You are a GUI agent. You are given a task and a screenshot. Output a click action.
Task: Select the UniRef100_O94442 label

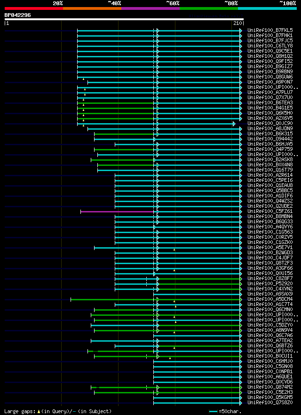coord(270,139)
